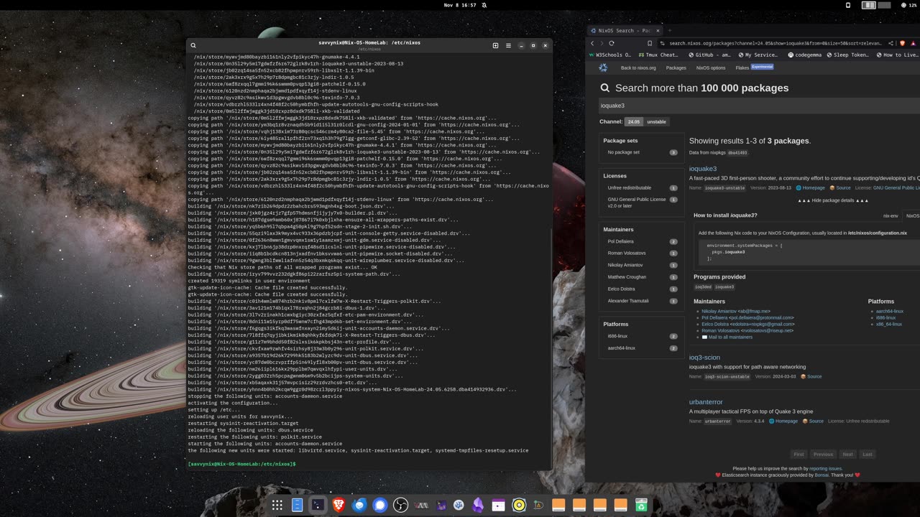920x517 pixels.
Task: Open Signal messenger from the dock
Action: (380, 506)
